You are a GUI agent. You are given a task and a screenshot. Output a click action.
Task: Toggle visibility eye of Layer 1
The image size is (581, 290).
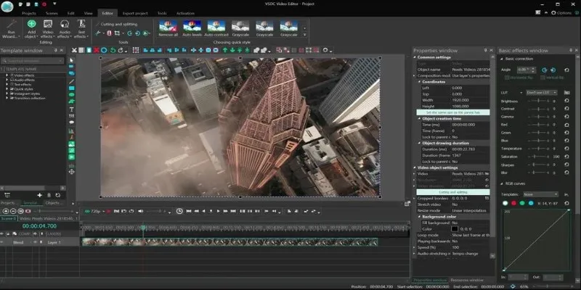point(35,242)
